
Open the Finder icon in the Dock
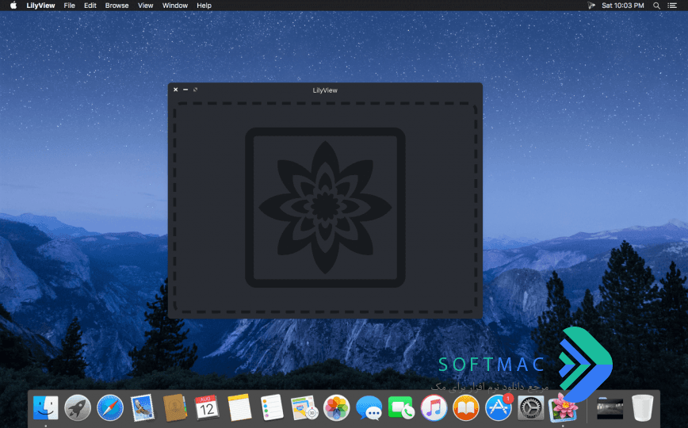point(46,408)
